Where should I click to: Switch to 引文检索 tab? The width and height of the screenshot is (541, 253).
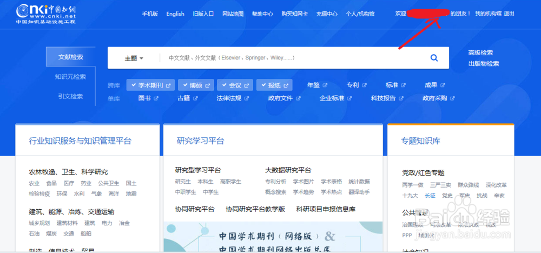click(x=71, y=96)
